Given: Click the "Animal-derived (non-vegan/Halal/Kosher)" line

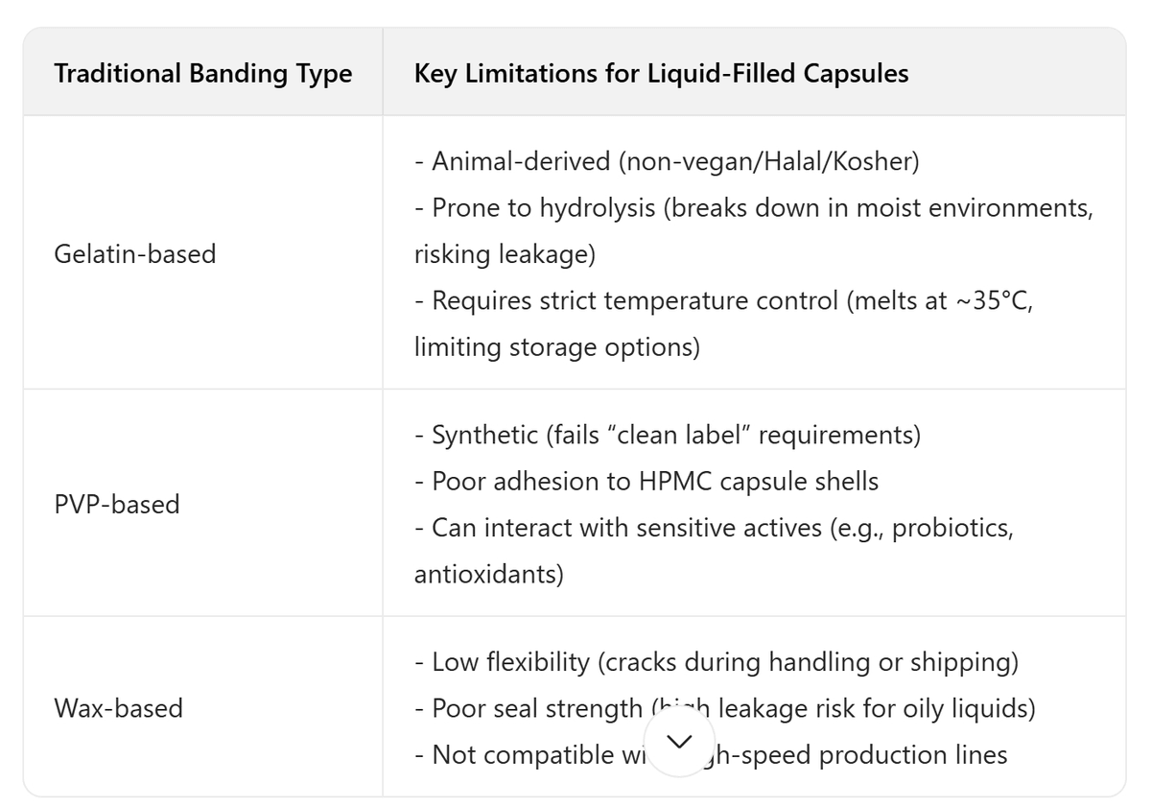Looking at the screenshot, I should [x=667, y=160].
